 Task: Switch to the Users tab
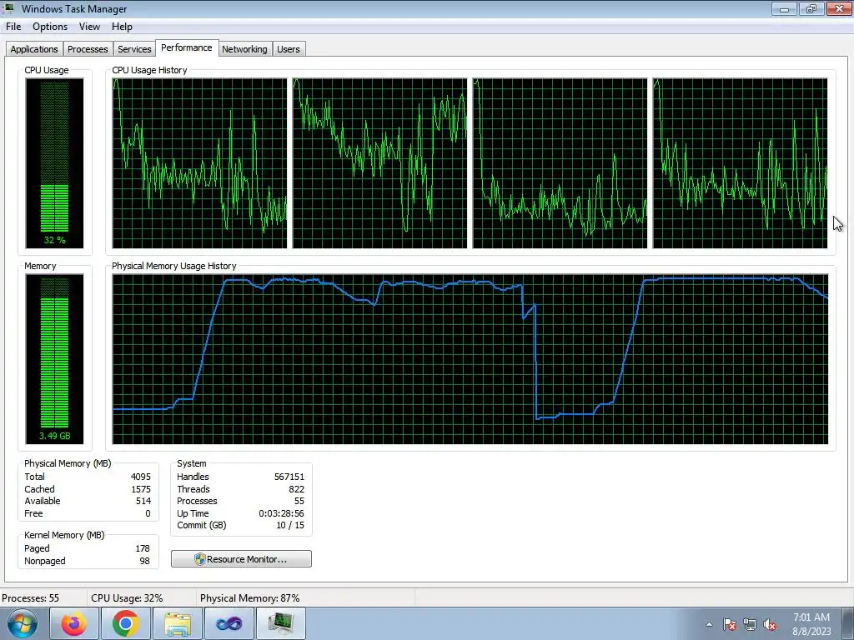tap(288, 49)
